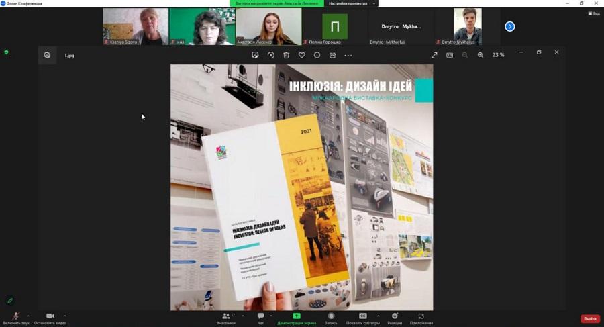Change gallery layout via the View button
The width and height of the screenshot is (604, 327).
click(594, 13)
